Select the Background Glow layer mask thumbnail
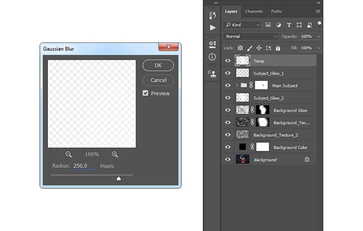This screenshot has width=363, height=231. click(x=262, y=110)
